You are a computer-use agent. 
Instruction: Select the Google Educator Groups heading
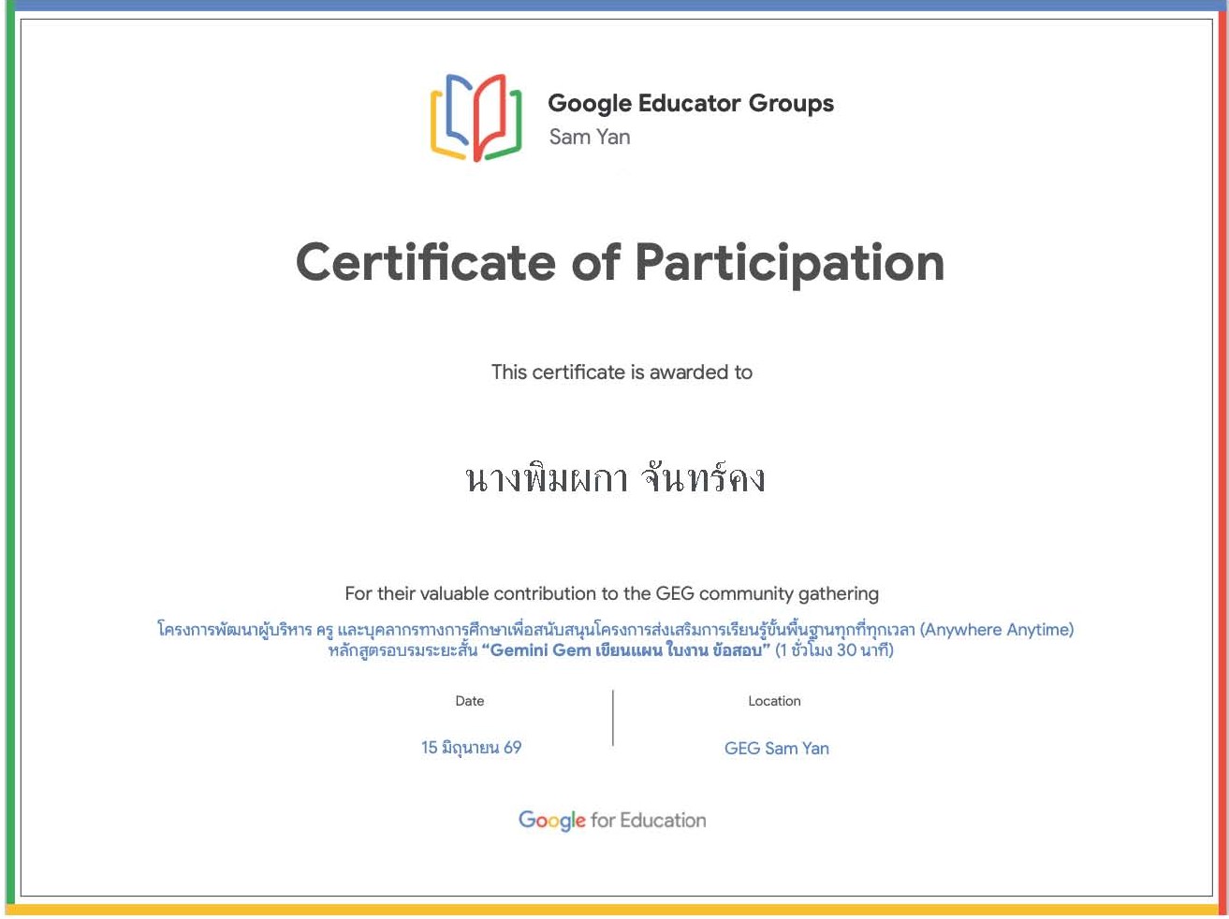coord(691,104)
